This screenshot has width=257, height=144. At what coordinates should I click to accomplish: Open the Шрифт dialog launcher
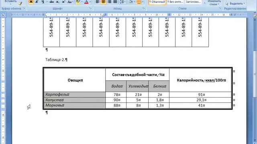pyautogui.click(x=91, y=8)
